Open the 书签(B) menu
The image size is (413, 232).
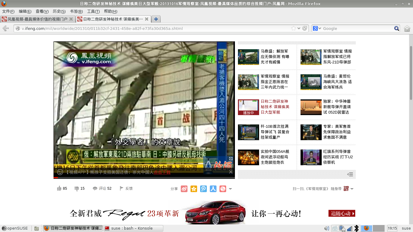coord(76,11)
